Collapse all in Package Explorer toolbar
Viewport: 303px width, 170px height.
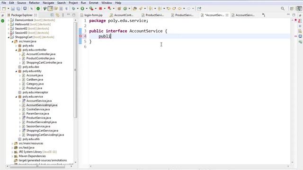(52, 15)
